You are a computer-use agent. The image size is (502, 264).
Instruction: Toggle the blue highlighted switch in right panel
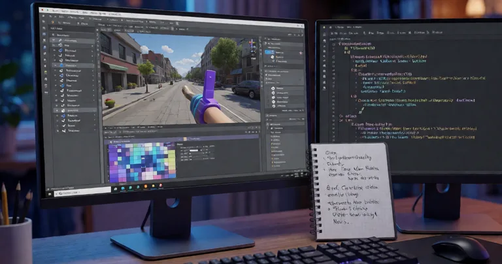click(x=269, y=52)
